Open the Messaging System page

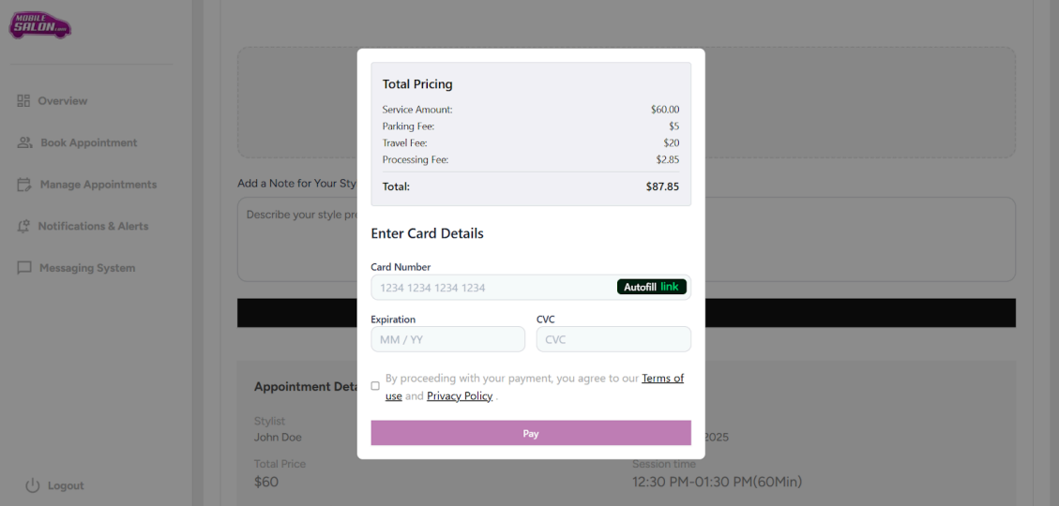click(x=87, y=268)
